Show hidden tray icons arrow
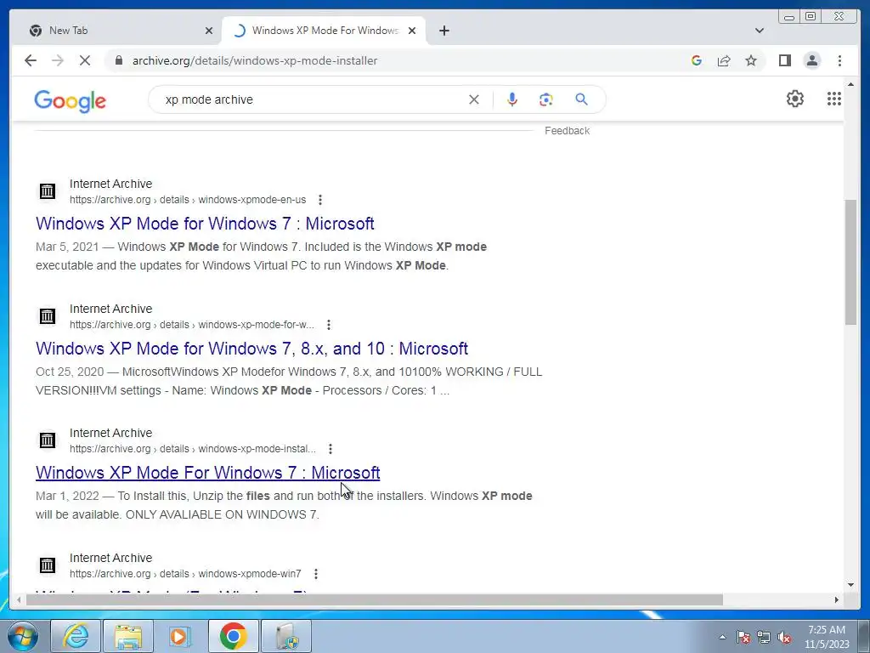 pyautogui.click(x=722, y=637)
